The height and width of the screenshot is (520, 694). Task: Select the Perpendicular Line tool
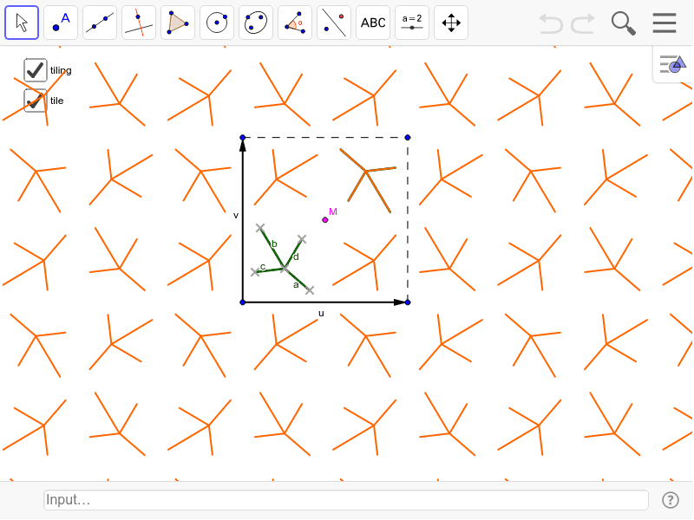click(139, 23)
